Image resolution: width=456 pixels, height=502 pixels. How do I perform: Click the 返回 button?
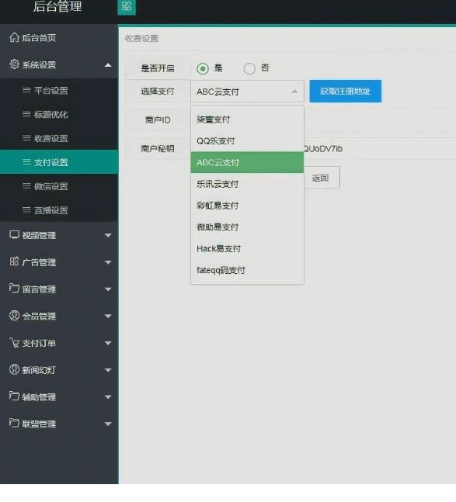[321, 178]
